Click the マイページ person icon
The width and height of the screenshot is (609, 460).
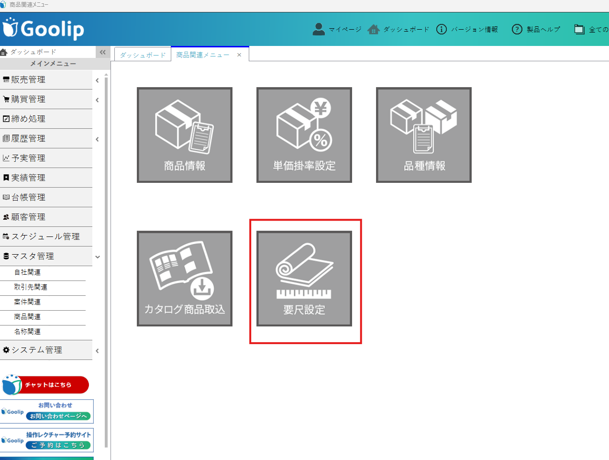(319, 29)
